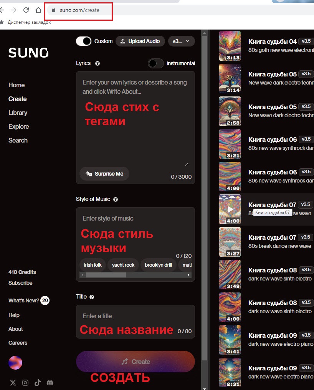The width and height of the screenshot is (314, 390).
Task: Click the Subscribe link
Action: click(20, 283)
